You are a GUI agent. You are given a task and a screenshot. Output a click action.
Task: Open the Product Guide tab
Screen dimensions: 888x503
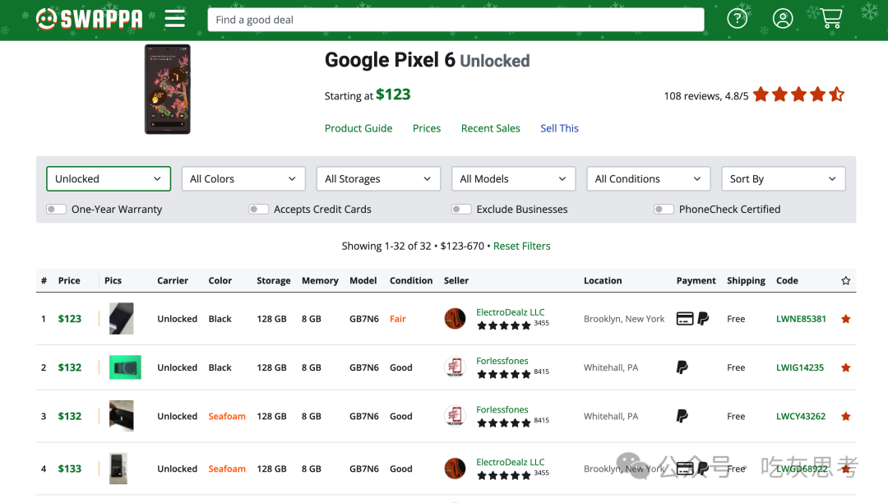tap(358, 128)
